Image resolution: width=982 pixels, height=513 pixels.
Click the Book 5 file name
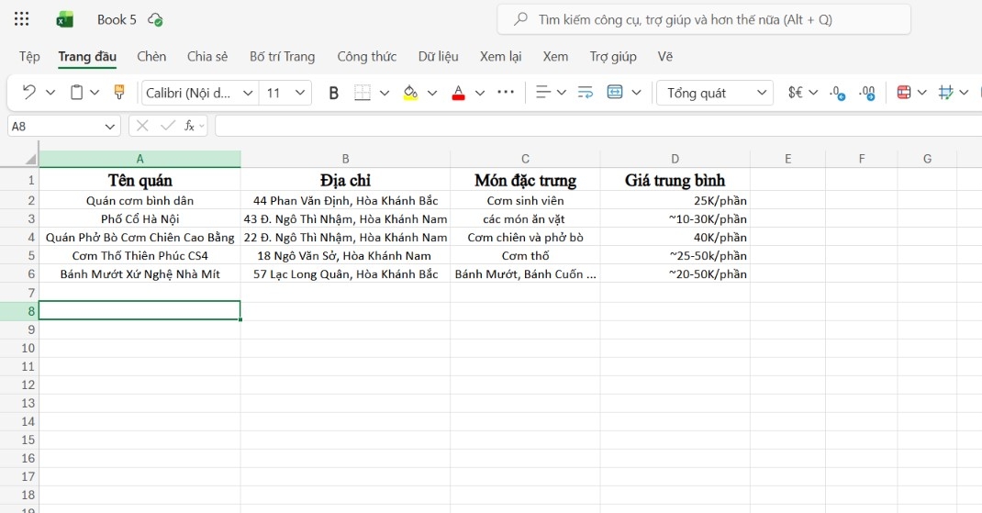[x=117, y=19]
